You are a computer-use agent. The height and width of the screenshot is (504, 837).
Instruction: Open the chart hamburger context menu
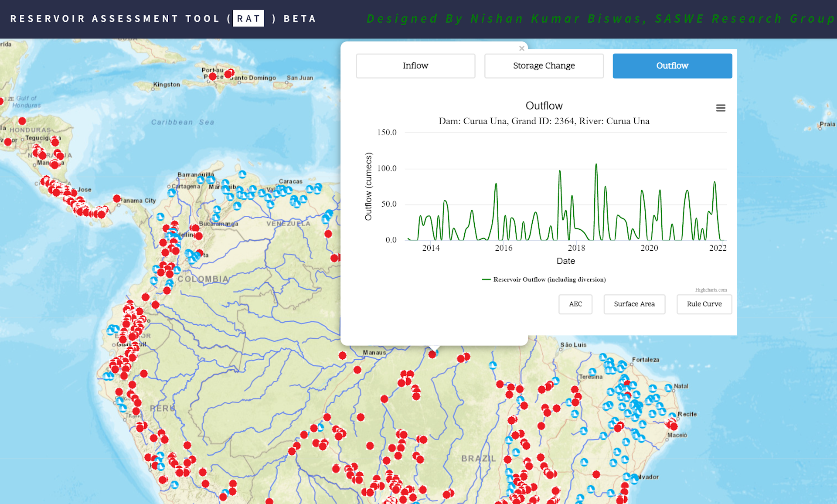[721, 108]
